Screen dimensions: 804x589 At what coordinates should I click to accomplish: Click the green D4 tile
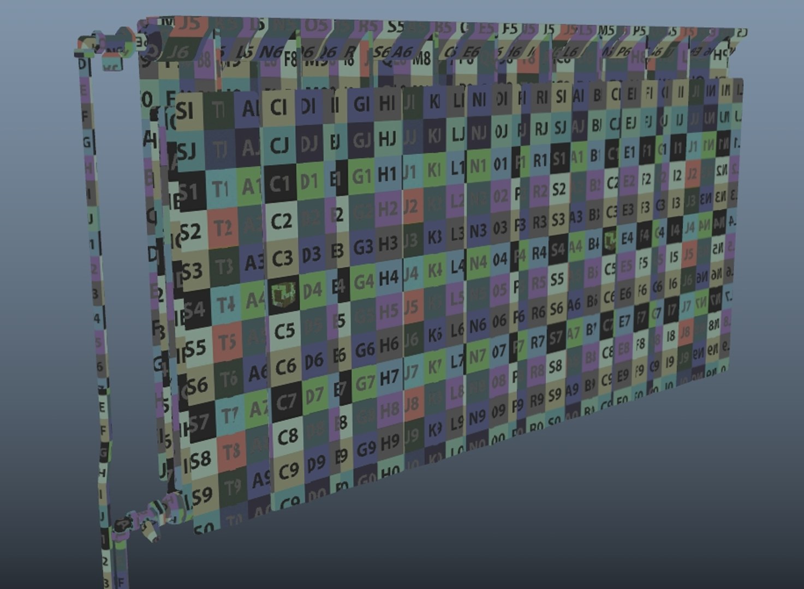313,290
